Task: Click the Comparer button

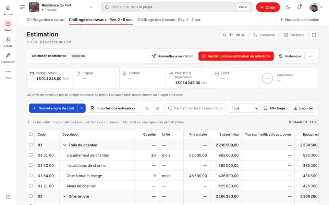Action: [264, 35]
